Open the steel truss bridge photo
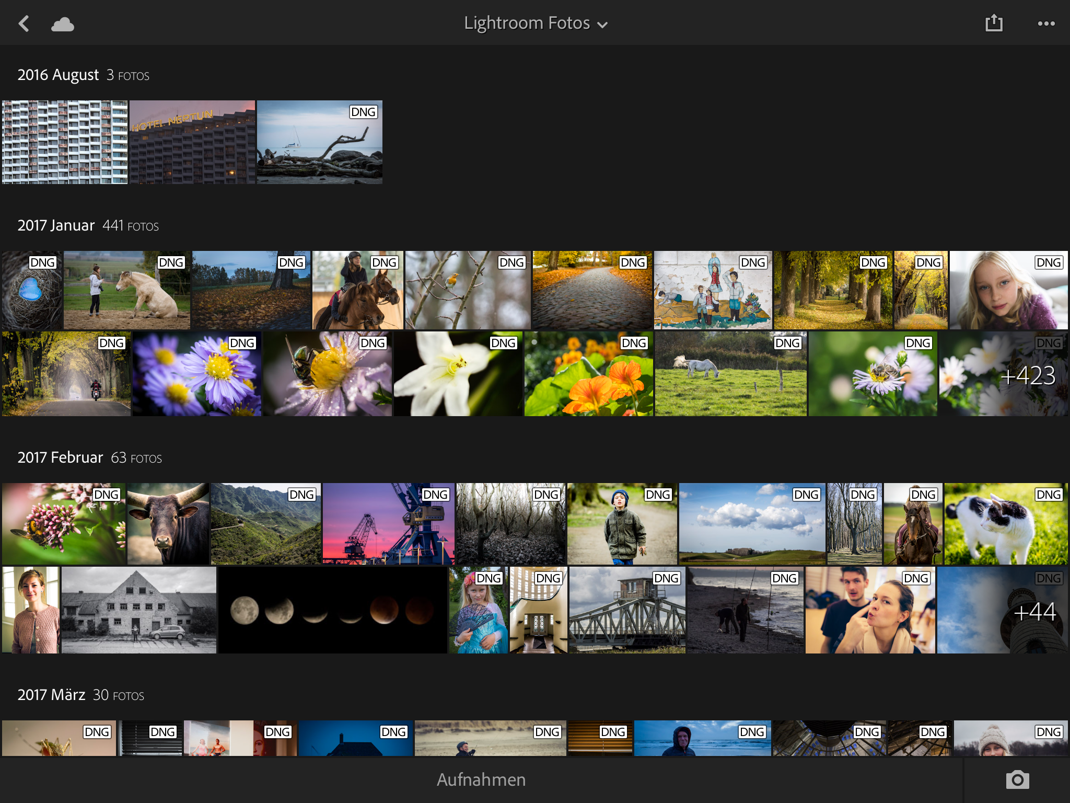This screenshot has width=1070, height=803. [x=627, y=610]
